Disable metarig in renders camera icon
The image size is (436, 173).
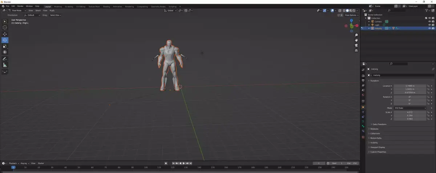pyautogui.click(x=433, y=28)
